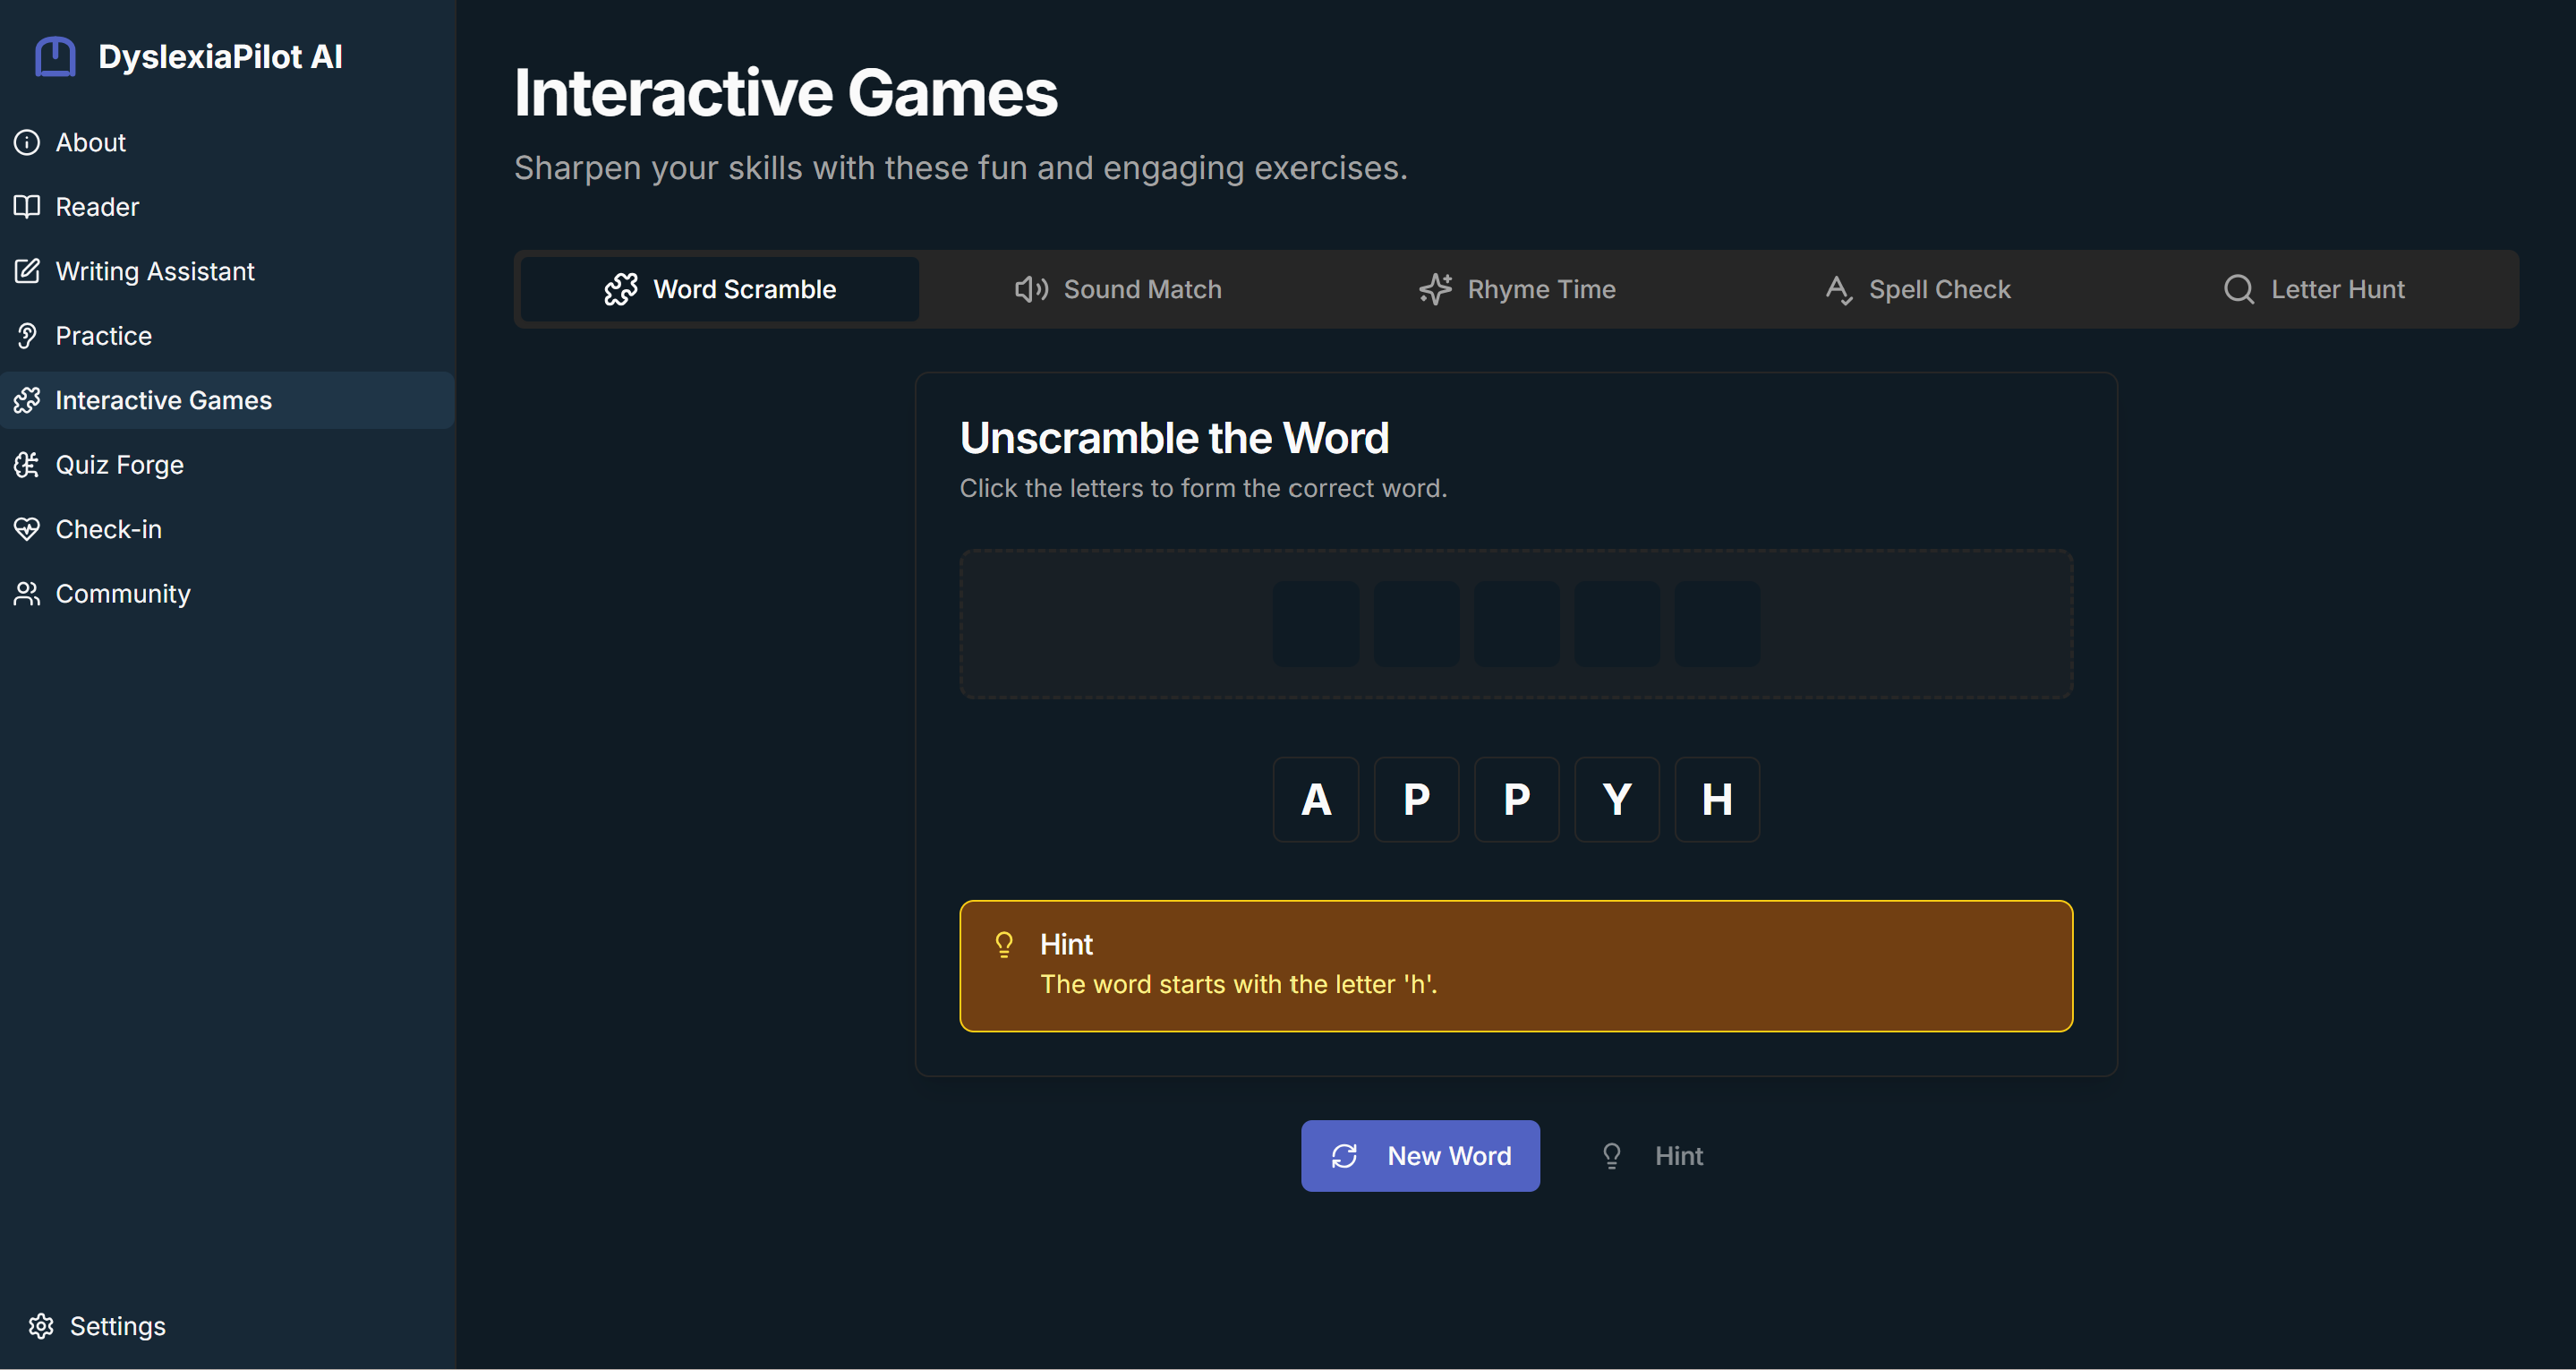Pick the letter tile A
This screenshot has width=2576, height=1370.
[1316, 800]
